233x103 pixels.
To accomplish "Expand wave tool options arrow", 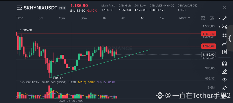I will point(219,27).
